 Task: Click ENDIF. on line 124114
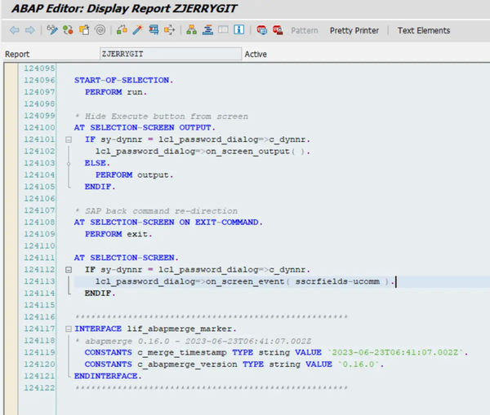(100, 294)
